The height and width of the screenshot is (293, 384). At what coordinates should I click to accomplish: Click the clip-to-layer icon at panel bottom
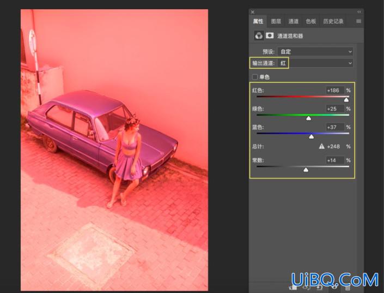[293, 288]
